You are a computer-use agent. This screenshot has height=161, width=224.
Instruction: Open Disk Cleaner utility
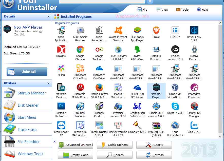pyautogui.click(x=27, y=105)
